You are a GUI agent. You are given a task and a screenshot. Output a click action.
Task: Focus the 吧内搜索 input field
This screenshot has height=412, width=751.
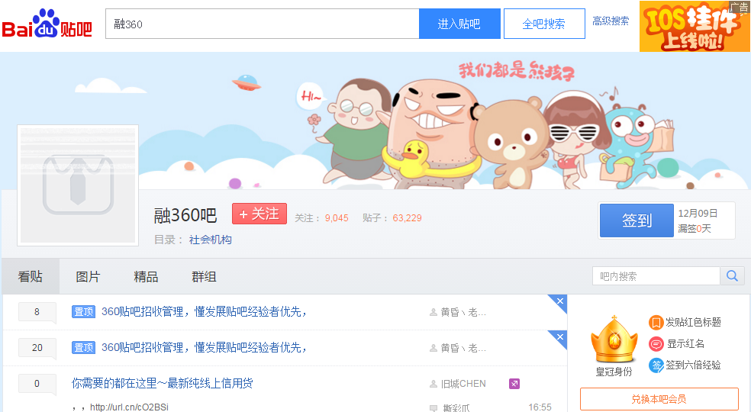[x=656, y=276]
